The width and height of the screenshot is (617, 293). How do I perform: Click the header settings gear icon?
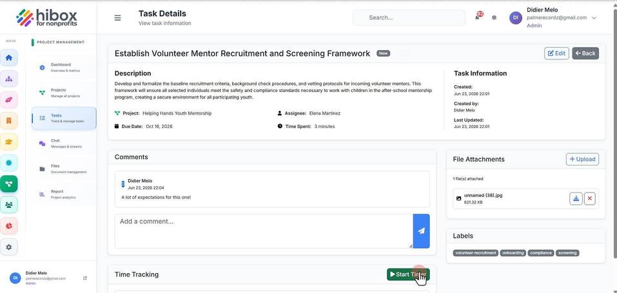pyautogui.click(x=495, y=17)
